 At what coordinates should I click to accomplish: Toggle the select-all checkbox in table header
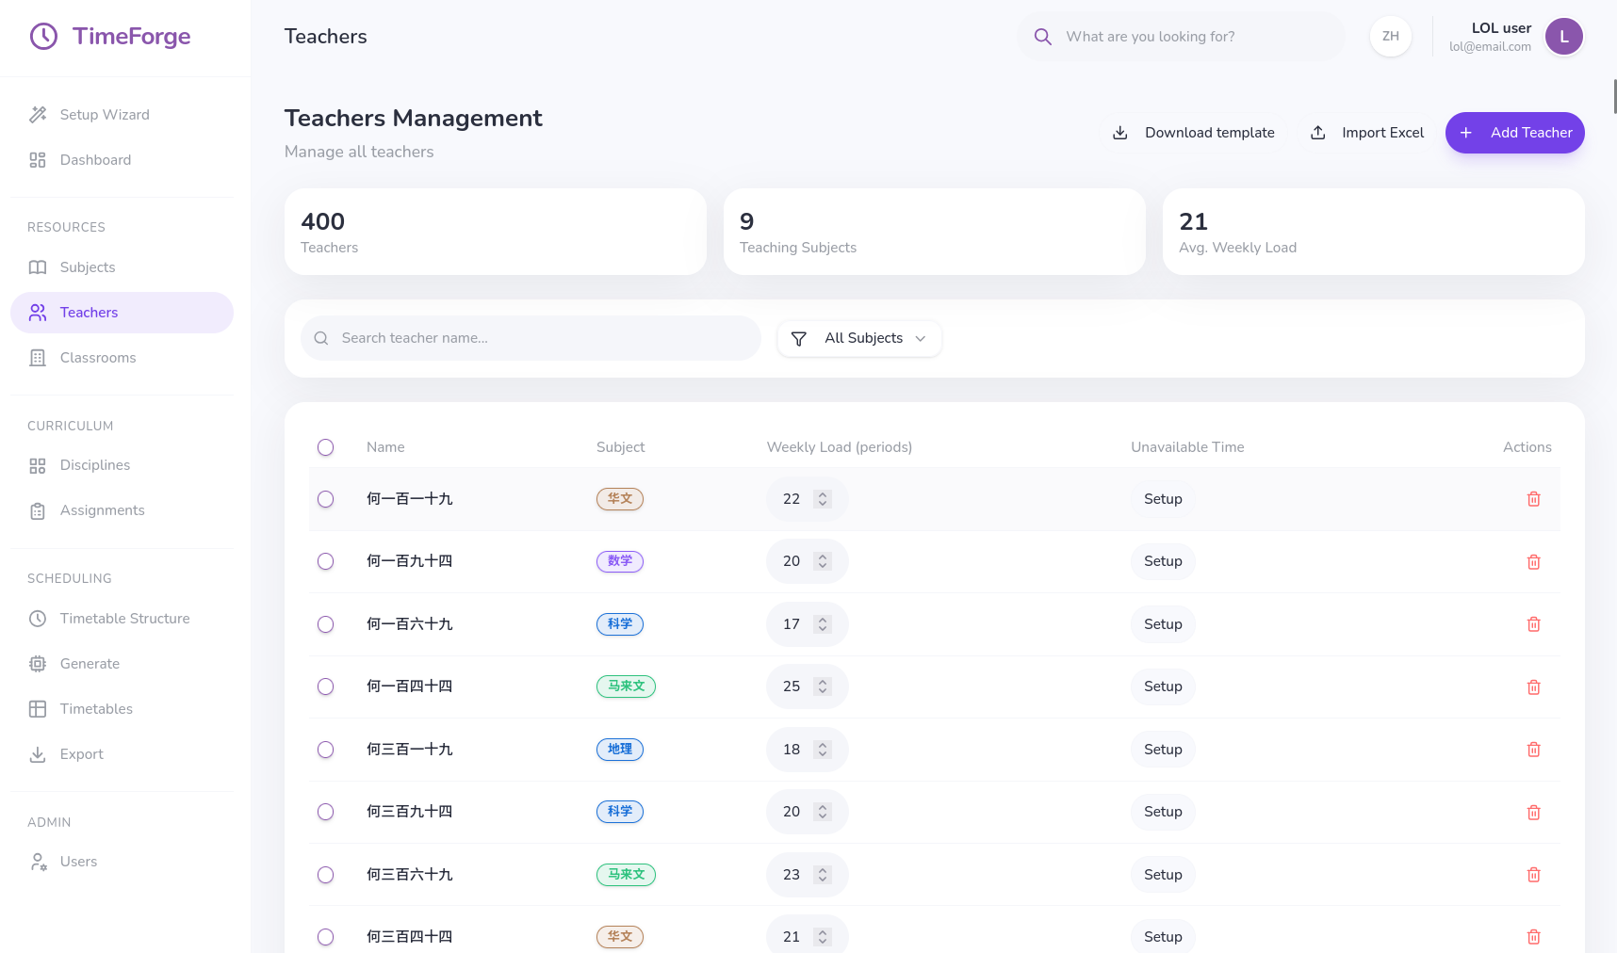325,447
